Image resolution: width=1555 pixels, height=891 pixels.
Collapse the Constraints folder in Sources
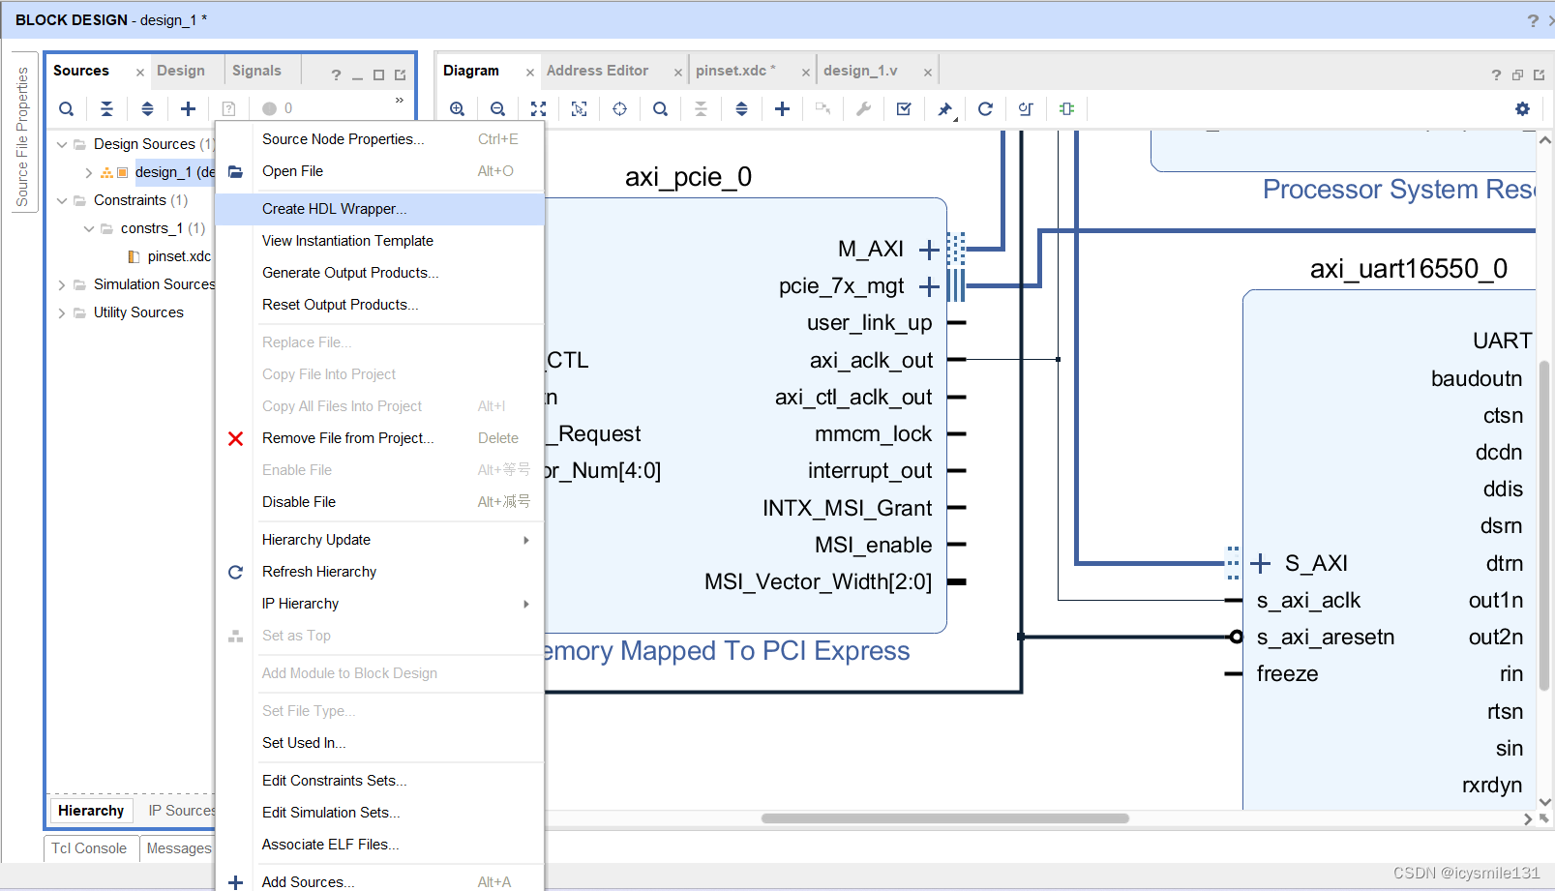(61, 200)
